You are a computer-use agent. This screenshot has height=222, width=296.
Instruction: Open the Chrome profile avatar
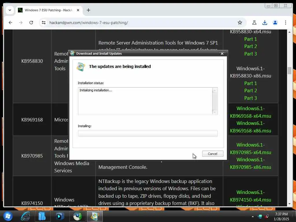tap(275, 23)
